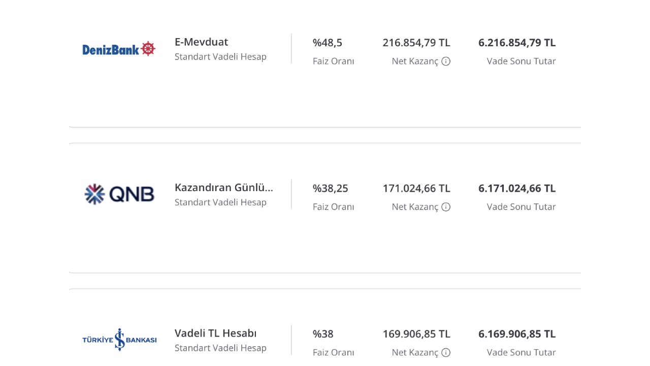Click the 6.216.854,79 TL maturity total
This screenshot has width=650, height=366.
(517, 43)
